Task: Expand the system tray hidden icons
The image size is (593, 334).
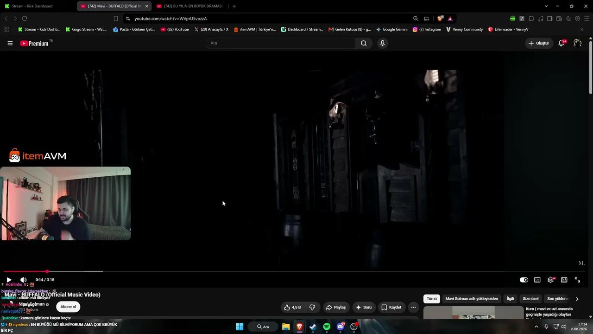Action: [536, 327]
